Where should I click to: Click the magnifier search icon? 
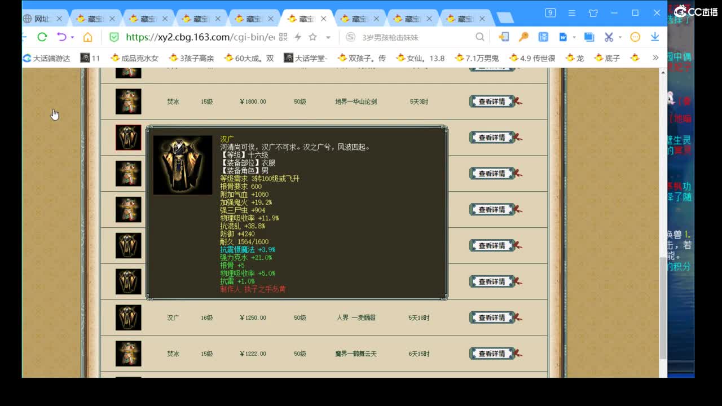click(479, 37)
